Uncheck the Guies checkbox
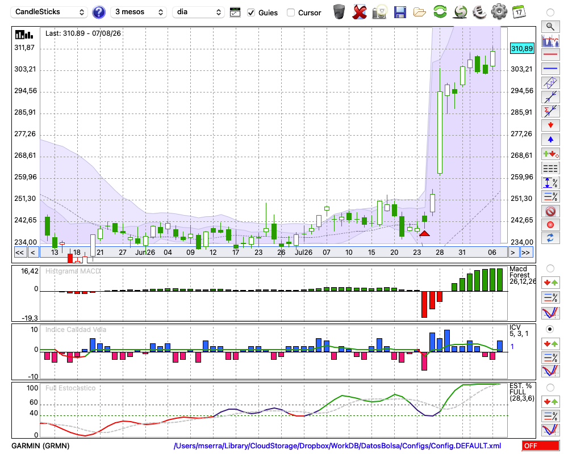This screenshot has width=568, height=454. pyautogui.click(x=251, y=12)
